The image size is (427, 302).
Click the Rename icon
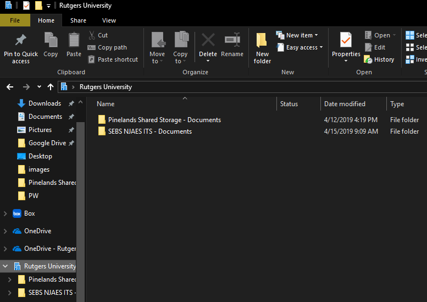tap(232, 40)
